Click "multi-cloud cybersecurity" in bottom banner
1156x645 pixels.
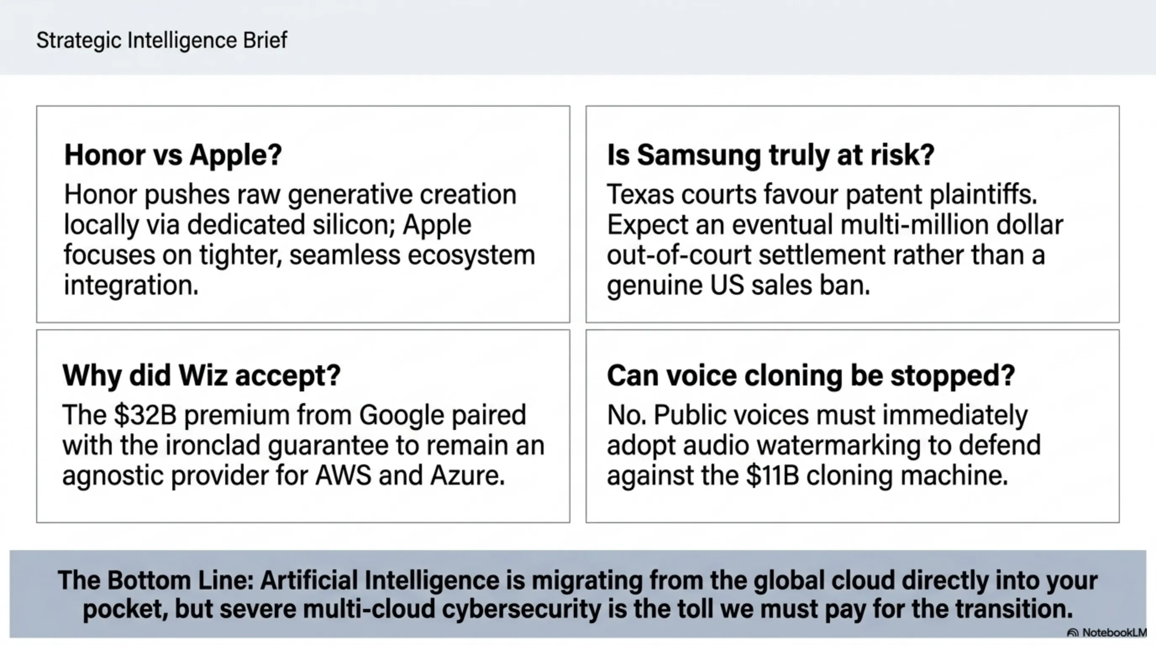pyautogui.click(x=452, y=609)
